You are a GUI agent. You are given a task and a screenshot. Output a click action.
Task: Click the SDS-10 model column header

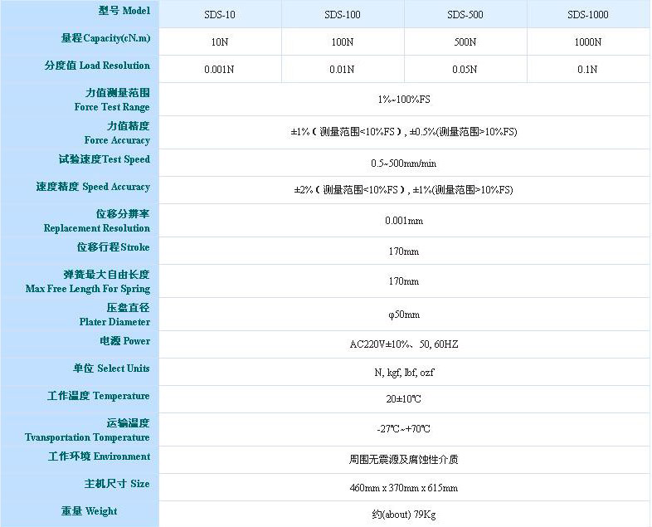point(219,15)
